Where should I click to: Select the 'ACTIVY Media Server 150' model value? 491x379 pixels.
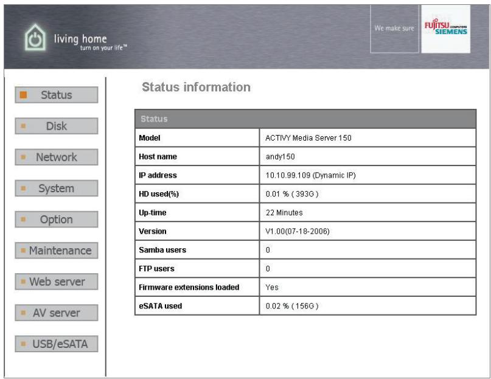point(308,138)
